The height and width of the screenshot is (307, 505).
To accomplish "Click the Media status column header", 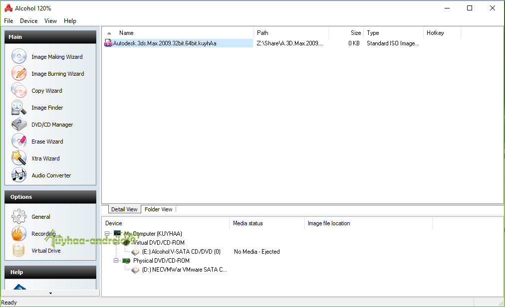I will coord(267,223).
